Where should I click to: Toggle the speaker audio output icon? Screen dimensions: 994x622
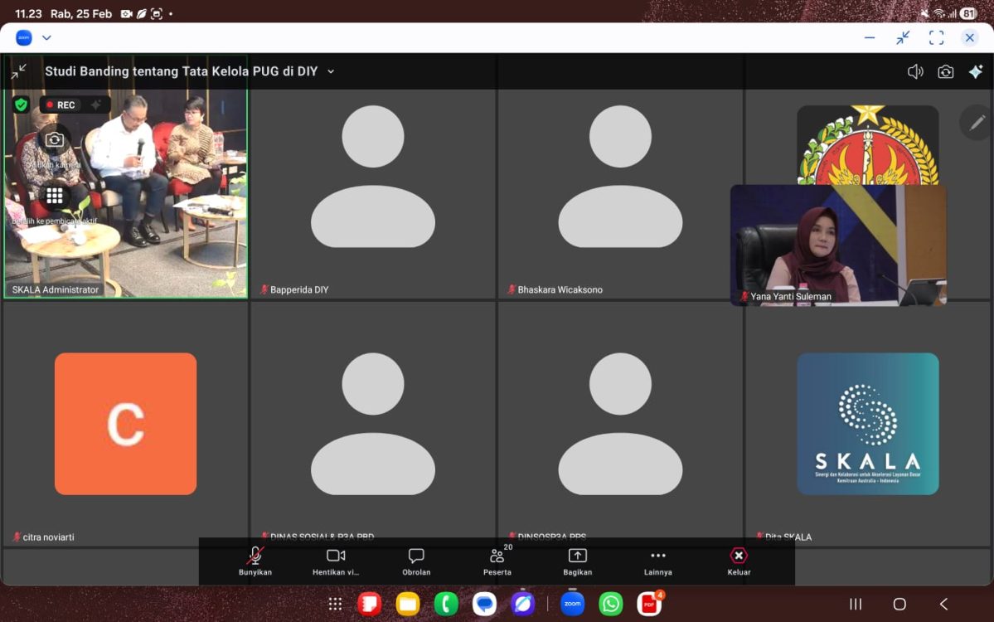click(915, 71)
